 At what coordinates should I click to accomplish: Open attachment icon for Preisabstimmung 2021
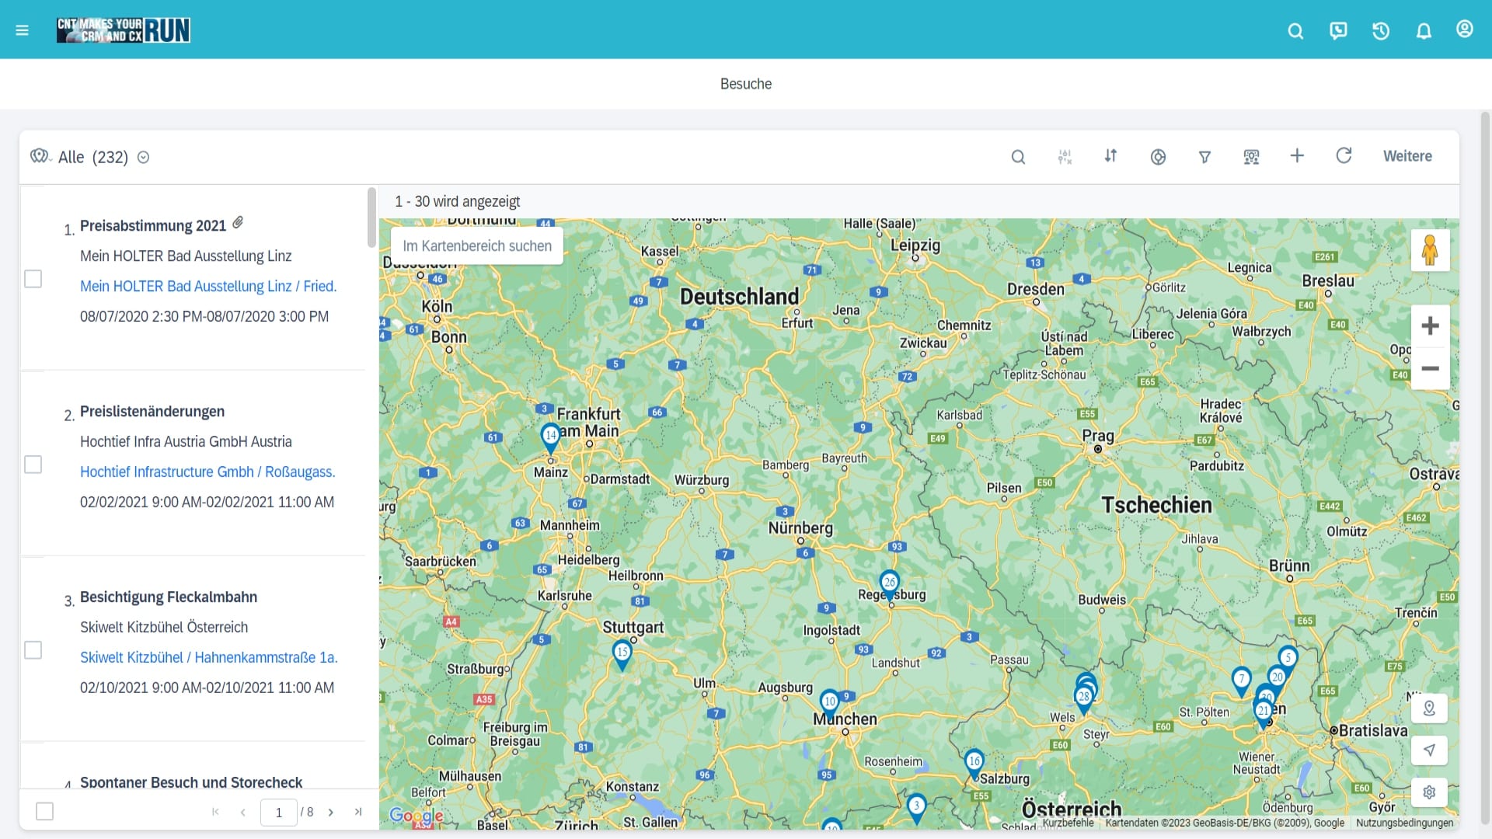pyautogui.click(x=238, y=223)
